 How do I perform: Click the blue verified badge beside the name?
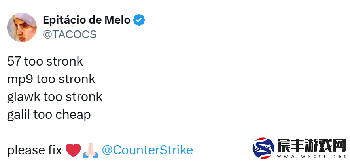[x=139, y=20]
